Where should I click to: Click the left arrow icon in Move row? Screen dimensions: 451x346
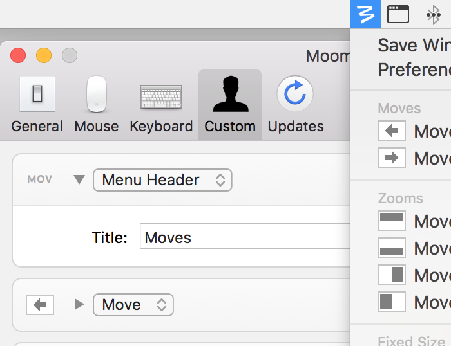[40, 304]
